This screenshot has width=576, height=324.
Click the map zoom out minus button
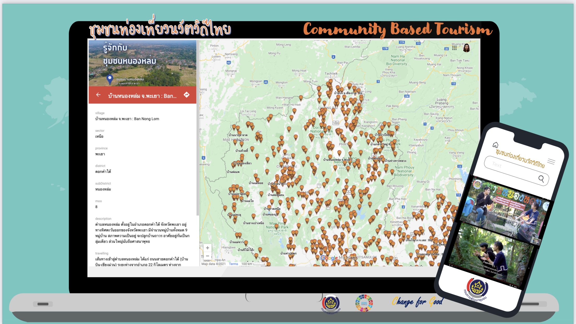coord(207,256)
